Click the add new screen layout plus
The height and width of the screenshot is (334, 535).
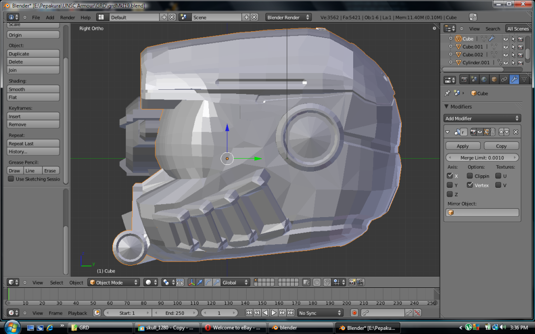point(164,17)
